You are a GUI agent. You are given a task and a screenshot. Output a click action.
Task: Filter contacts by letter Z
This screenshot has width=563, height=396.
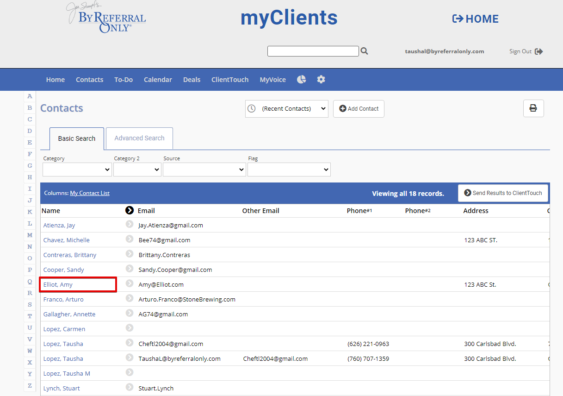(x=30, y=386)
